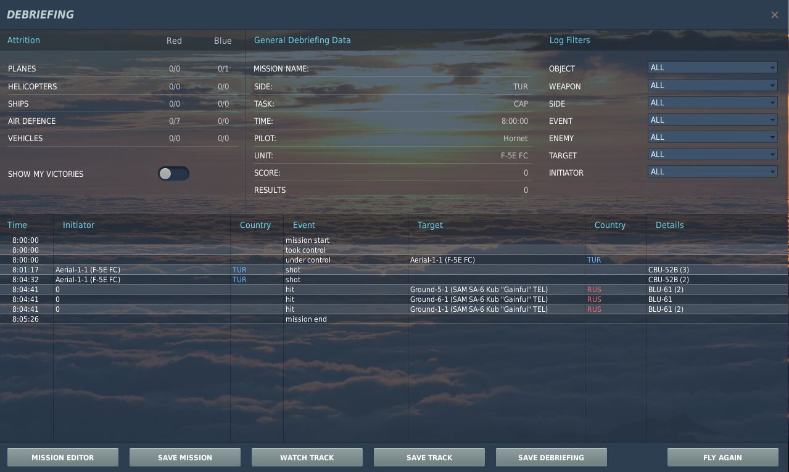Open the OBJECT filter dropdown
Screen dimensions: 789x472
[x=713, y=68]
